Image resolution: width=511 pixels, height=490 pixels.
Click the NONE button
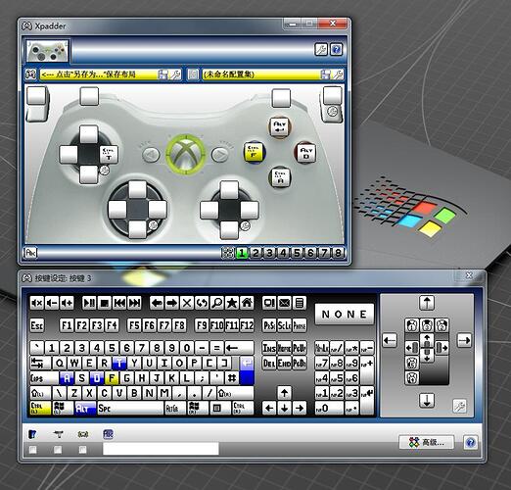coord(345,315)
